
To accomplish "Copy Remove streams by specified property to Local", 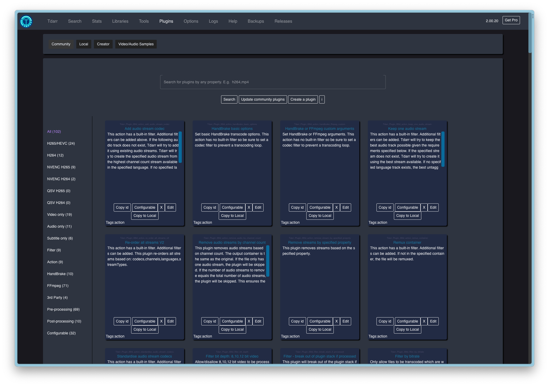I will [320, 329].
